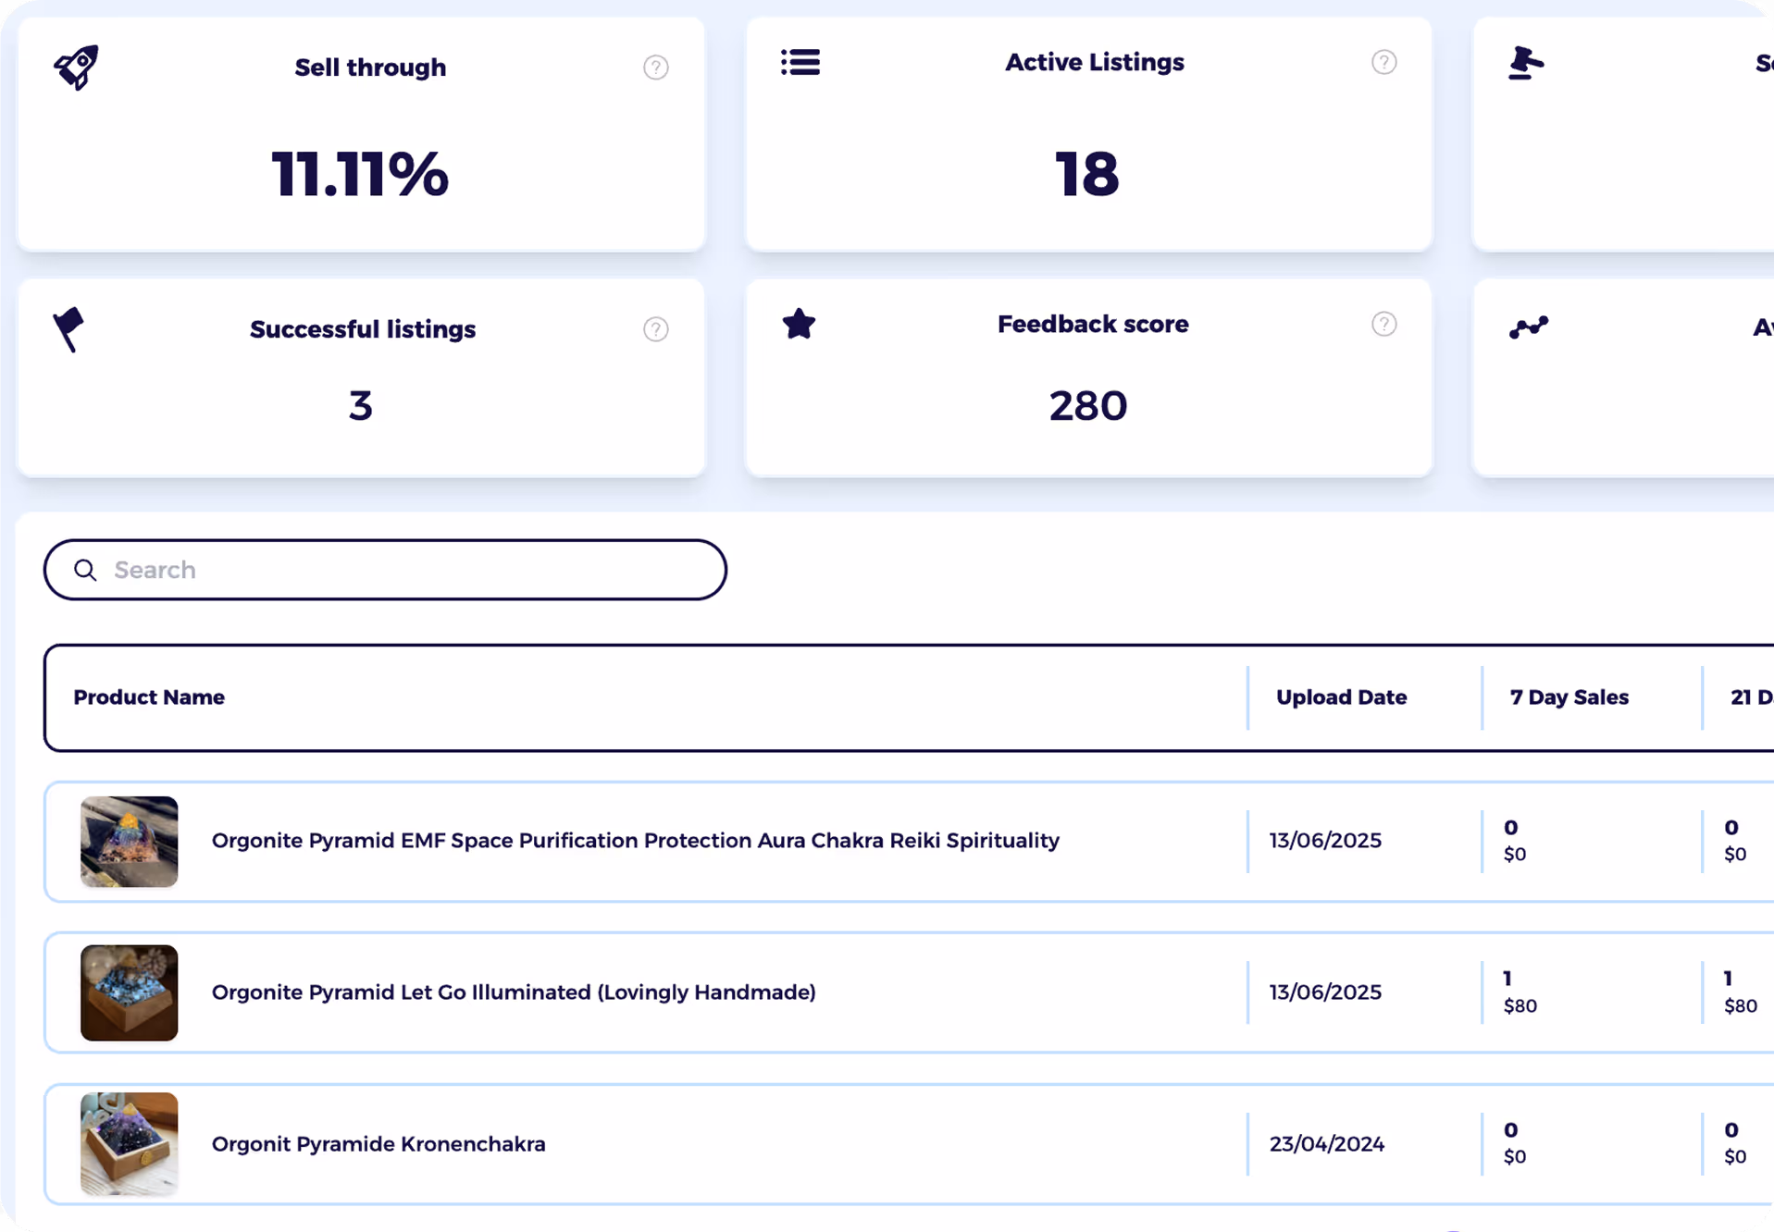Image resolution: width=1774 pixels, height=1232 pixels.
Task: Select the feedback score value 280
Action: 1088,406
